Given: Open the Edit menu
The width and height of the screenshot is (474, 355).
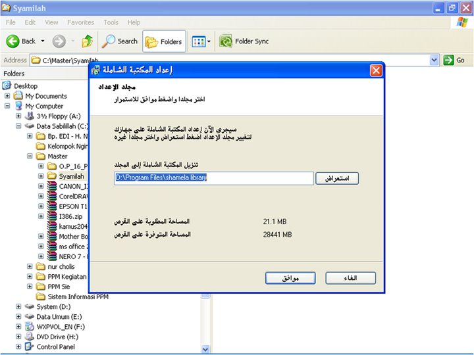Looking at the screenshot, I should 30,22.
